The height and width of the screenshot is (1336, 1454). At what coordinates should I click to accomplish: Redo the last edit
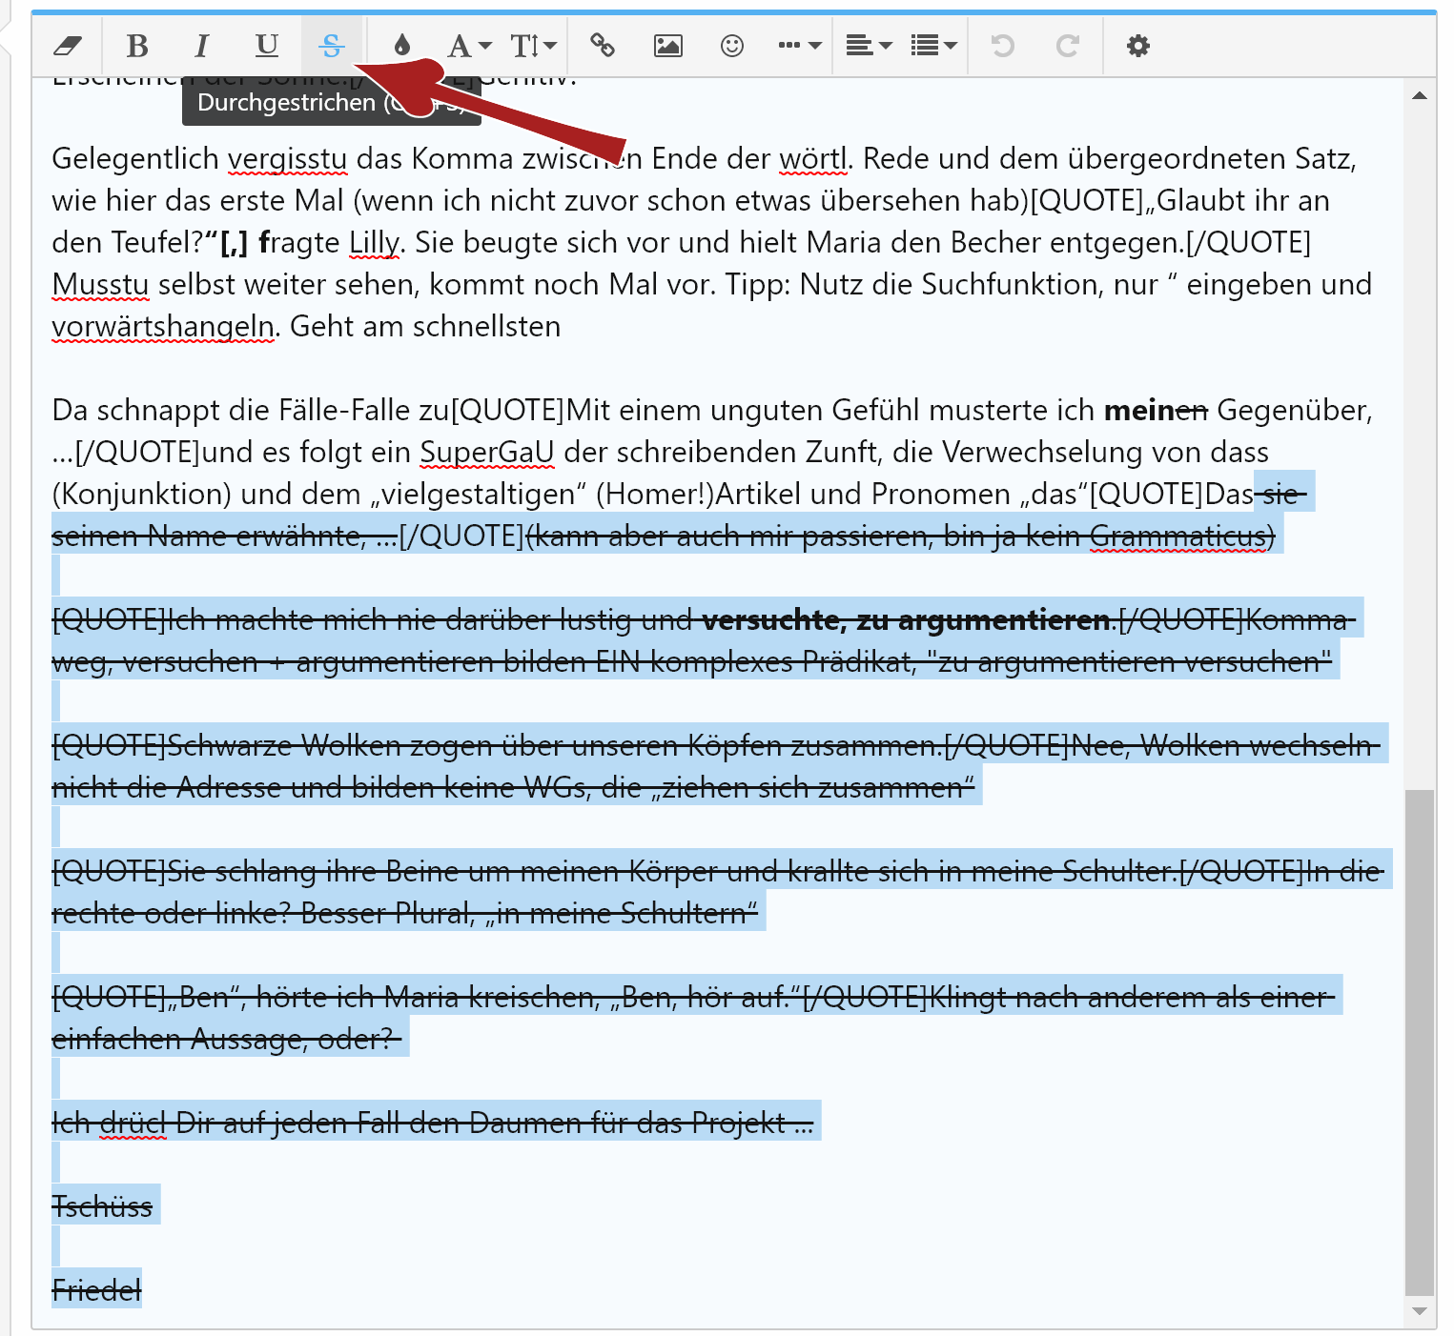(1067, 45)
